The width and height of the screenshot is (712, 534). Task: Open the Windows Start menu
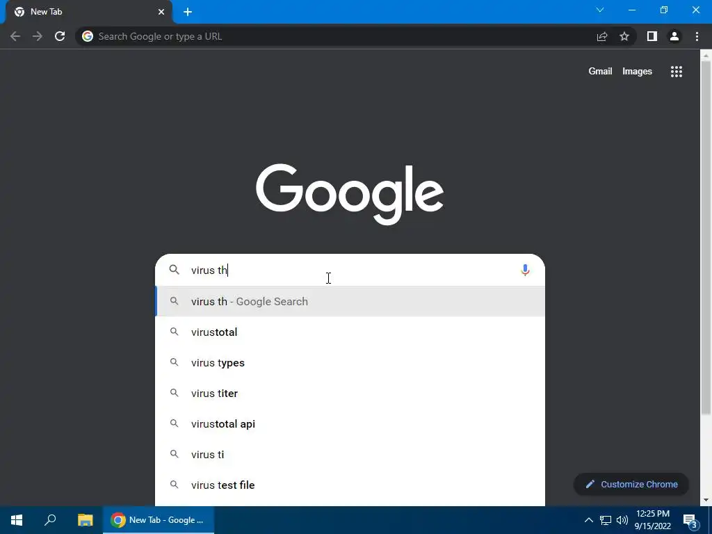click(x=17, y=520)
